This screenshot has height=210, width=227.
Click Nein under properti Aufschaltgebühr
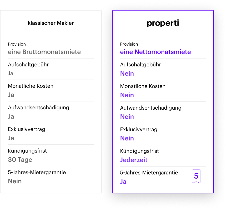(127, 74)
